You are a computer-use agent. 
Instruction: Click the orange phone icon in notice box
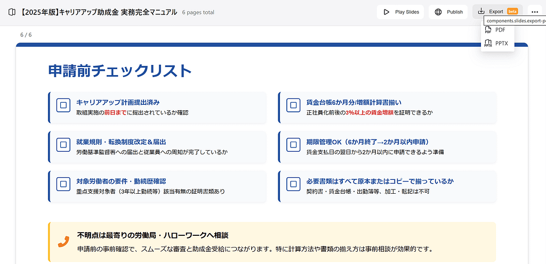pyautogui.click(x=63, y=242)
